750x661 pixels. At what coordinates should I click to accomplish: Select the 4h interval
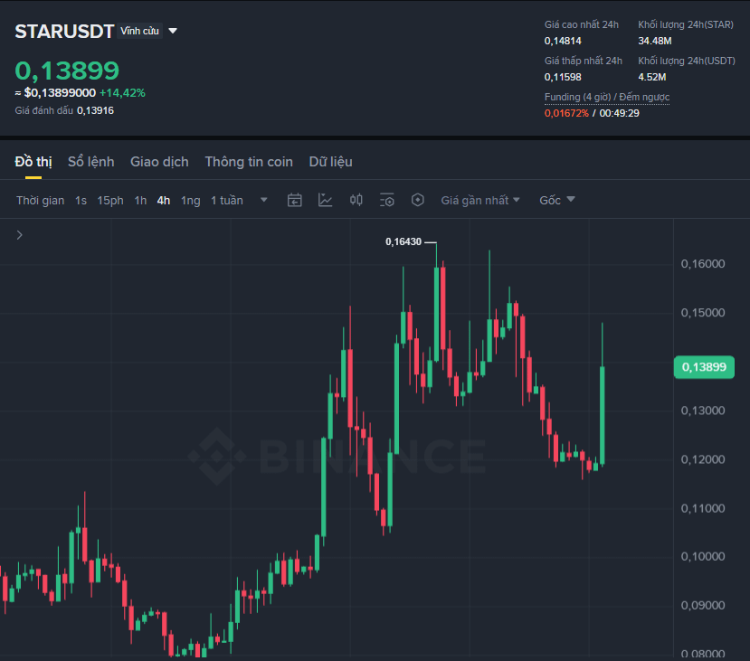coord(164,200)
